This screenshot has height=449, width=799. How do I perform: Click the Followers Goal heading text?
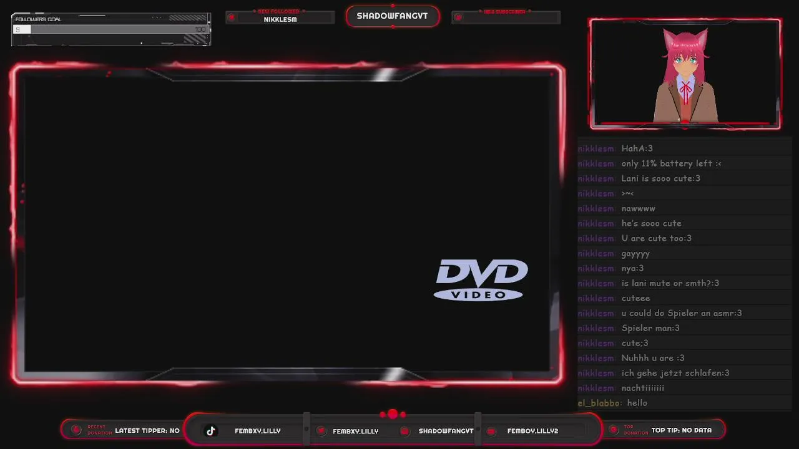pos(38,19)
